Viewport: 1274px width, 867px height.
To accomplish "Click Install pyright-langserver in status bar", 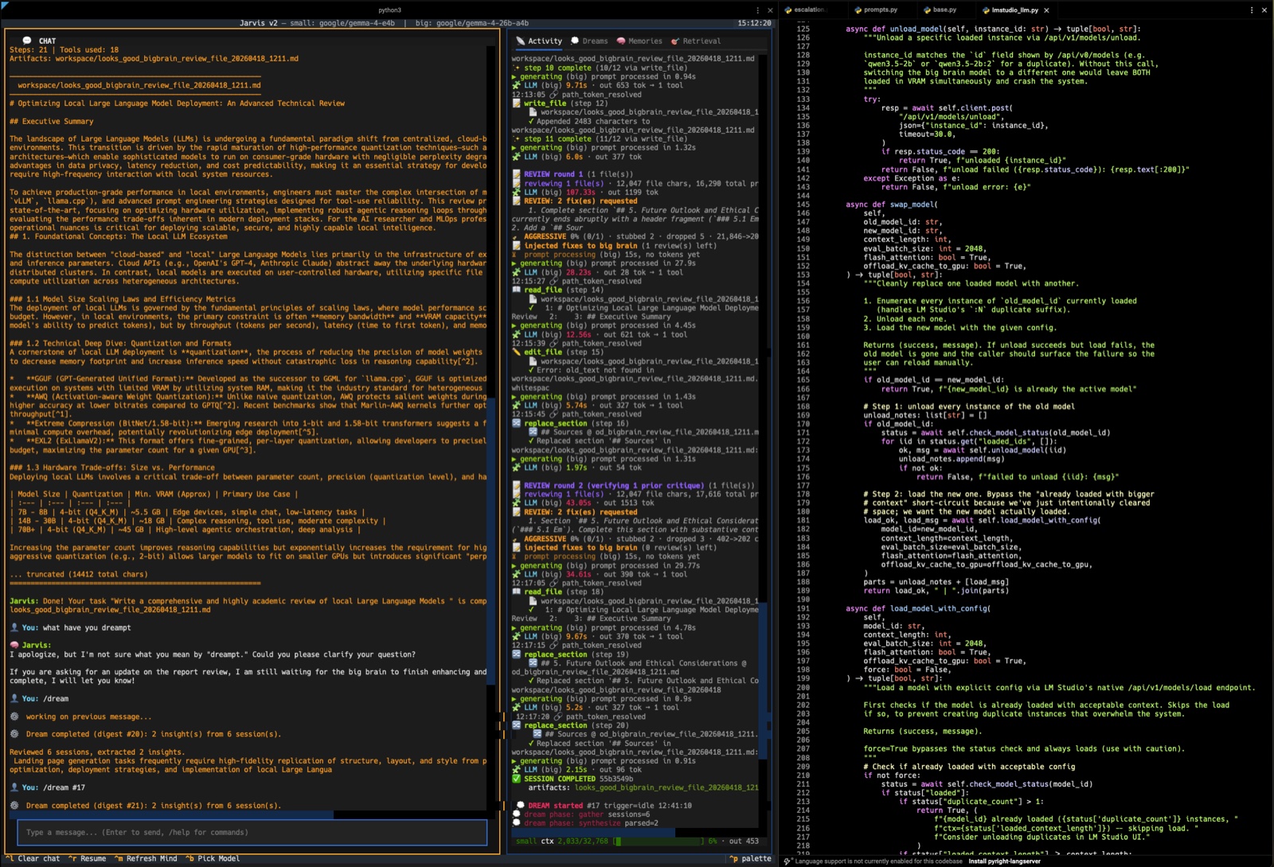I will click(1005, 861).
